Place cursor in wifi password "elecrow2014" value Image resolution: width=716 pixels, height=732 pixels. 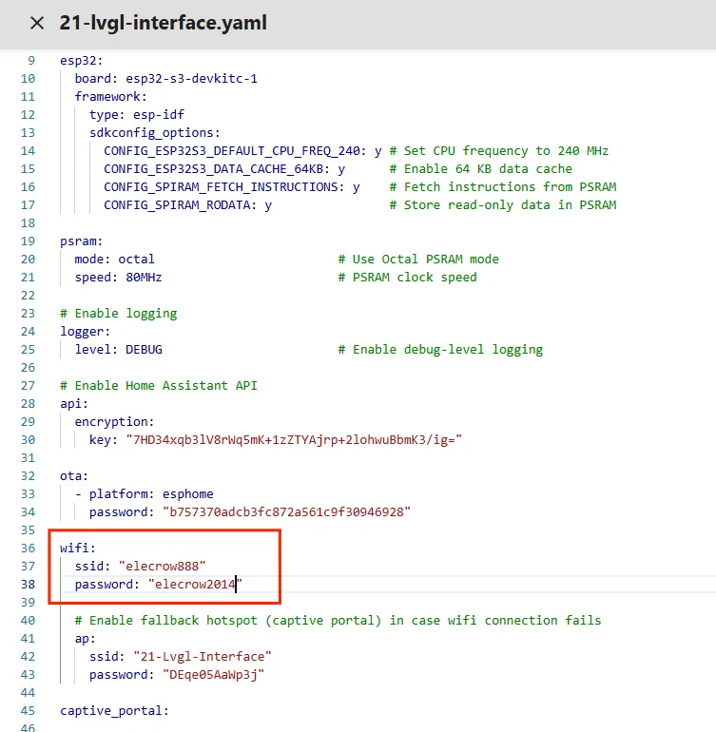195,584
